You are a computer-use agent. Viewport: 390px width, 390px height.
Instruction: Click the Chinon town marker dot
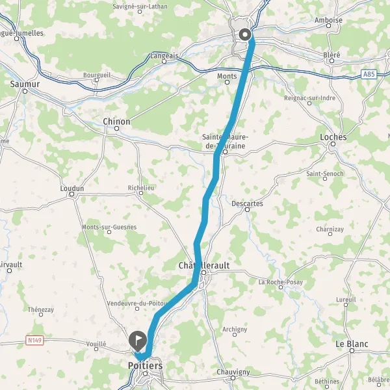(x=116, y=128)
